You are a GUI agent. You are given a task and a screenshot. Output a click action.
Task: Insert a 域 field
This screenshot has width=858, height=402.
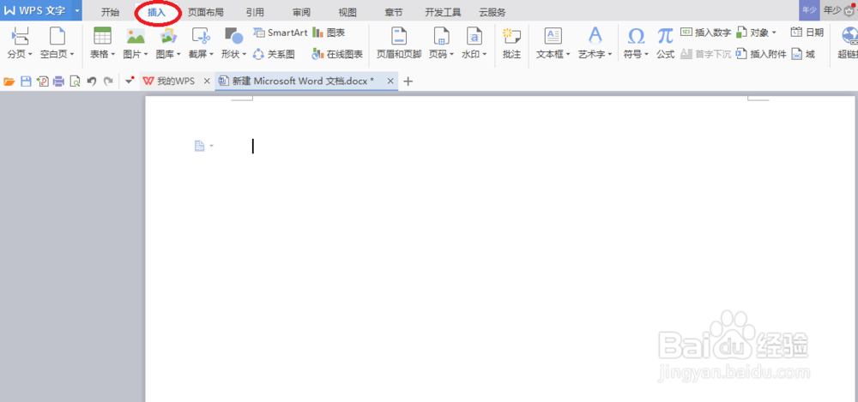pos(803,54)
